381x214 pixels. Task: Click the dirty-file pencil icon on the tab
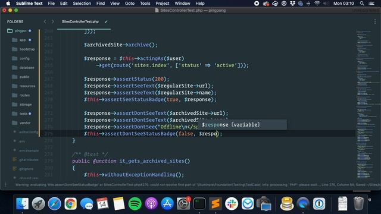tap(106, 21)
